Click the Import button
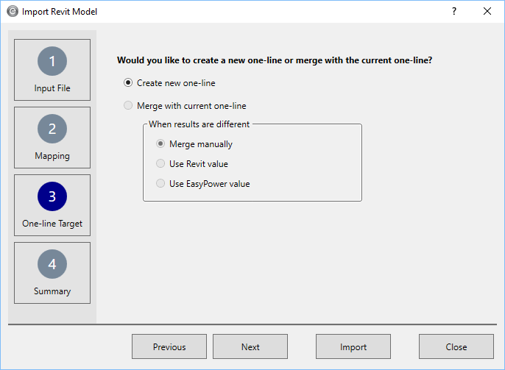 [353, 347]
